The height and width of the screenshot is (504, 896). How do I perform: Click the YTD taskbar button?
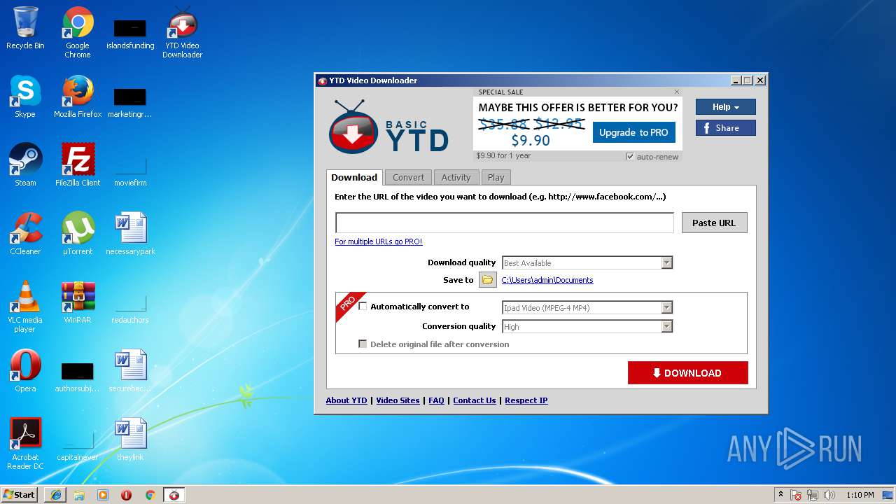(x=174, y=495)
